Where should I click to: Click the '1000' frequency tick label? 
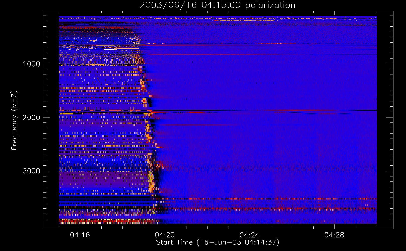tap(31, 64)
